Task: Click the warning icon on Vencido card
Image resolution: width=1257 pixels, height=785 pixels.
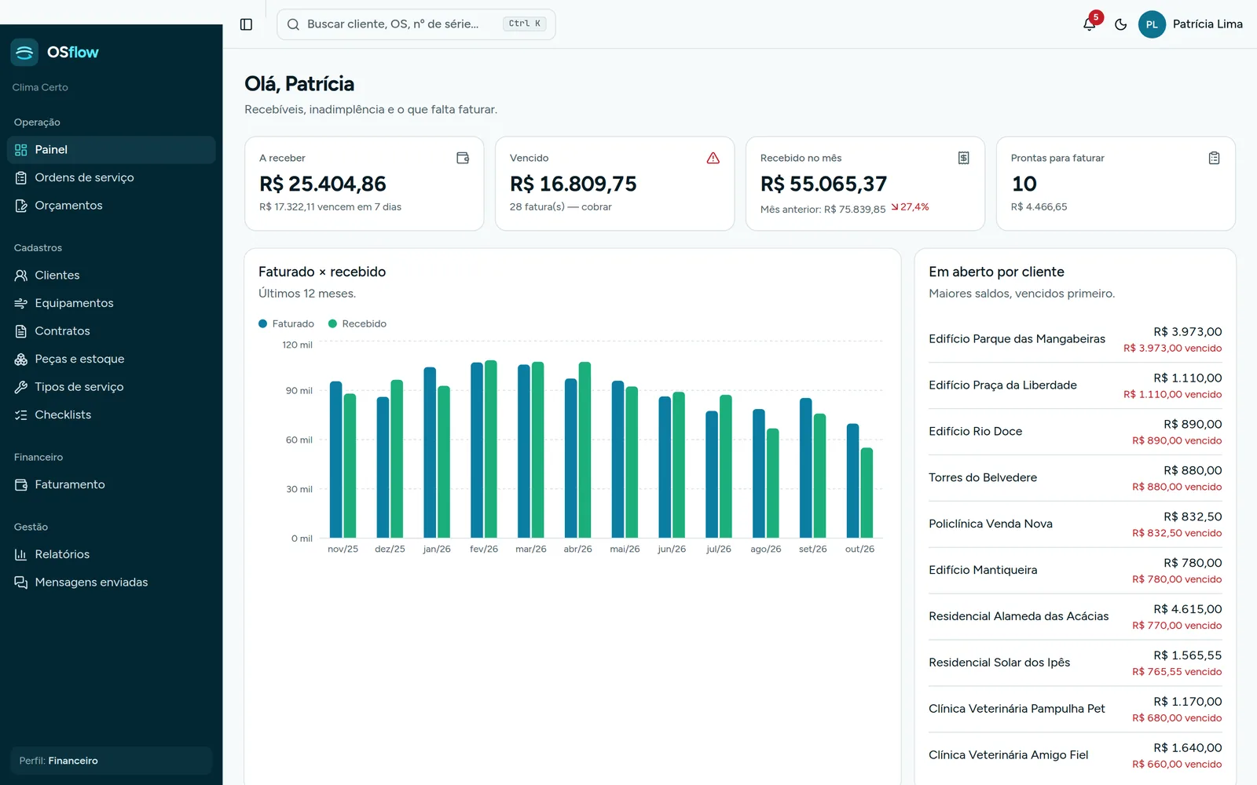Action: 713,158
